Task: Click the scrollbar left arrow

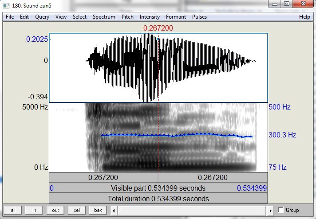Action: pyautogui.click(x=114, y=211)
